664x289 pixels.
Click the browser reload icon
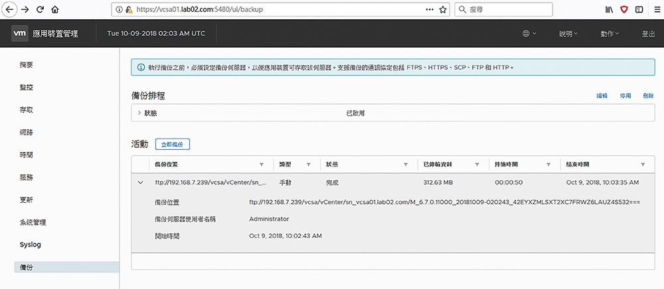click(x=41, y=9)
